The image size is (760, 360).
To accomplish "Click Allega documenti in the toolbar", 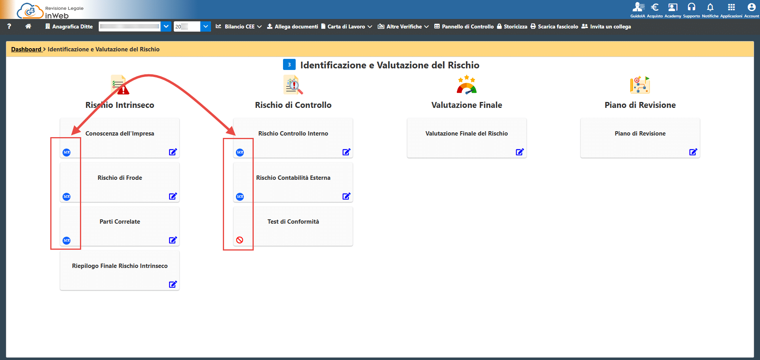I will pyautogui.click(x=293, y=26).
